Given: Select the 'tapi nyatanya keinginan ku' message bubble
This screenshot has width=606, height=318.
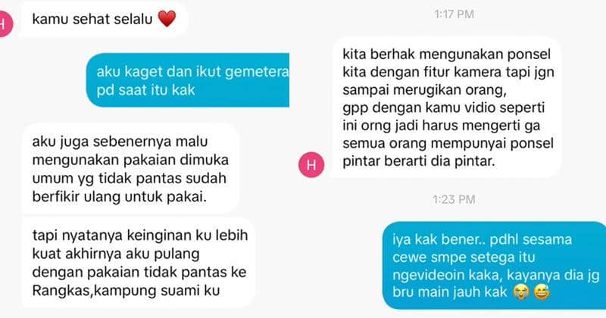Looking at the screenshot, I should [x=139, y=263].
